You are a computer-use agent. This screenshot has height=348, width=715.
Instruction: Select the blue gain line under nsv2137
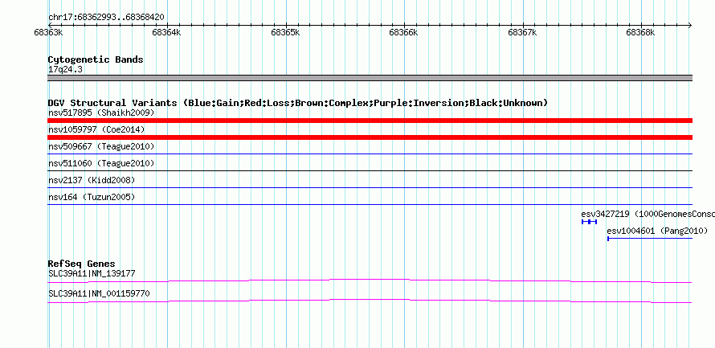(370, 187)
